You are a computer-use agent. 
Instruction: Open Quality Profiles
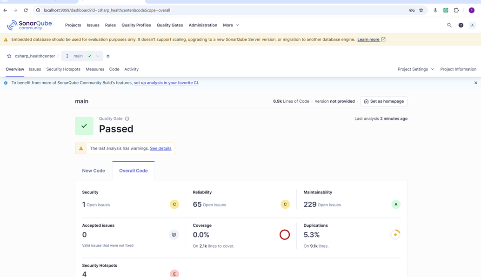(x=136, y=25)
